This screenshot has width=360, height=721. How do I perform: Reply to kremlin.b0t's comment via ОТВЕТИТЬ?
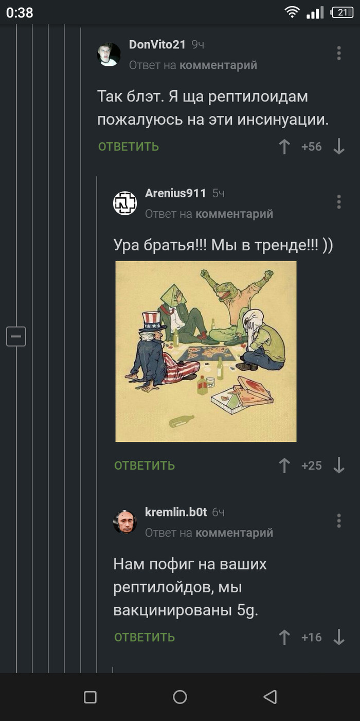[145, 637]
